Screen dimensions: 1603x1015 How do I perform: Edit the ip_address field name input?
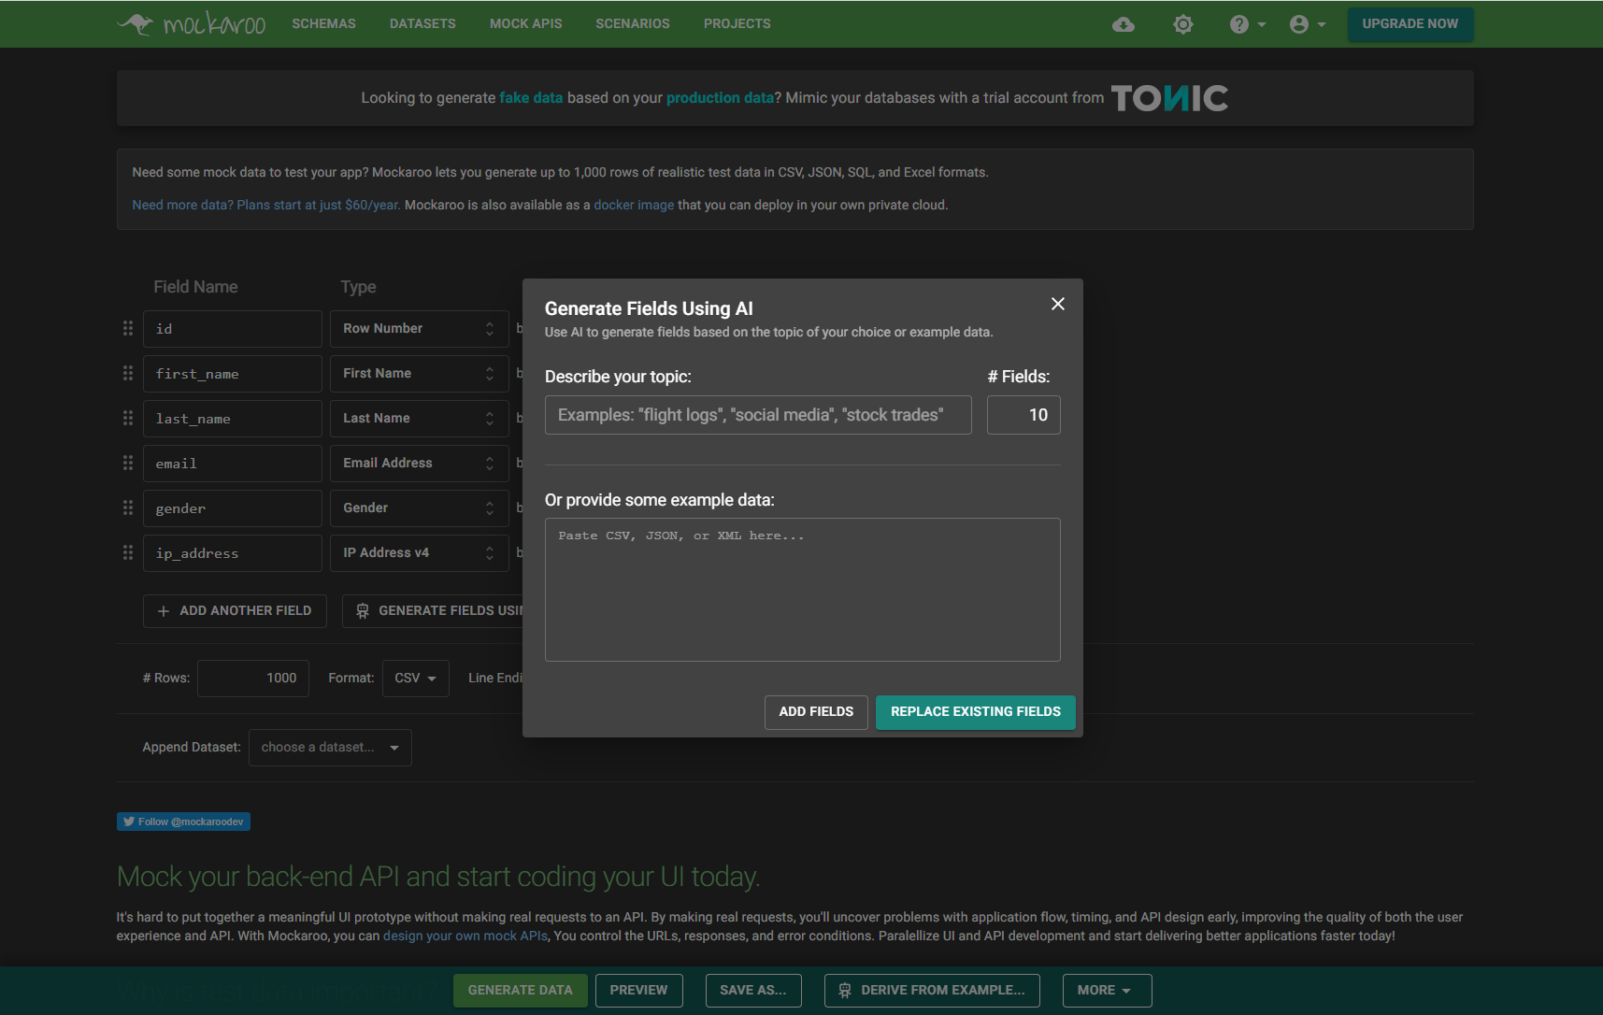point(233,553)
